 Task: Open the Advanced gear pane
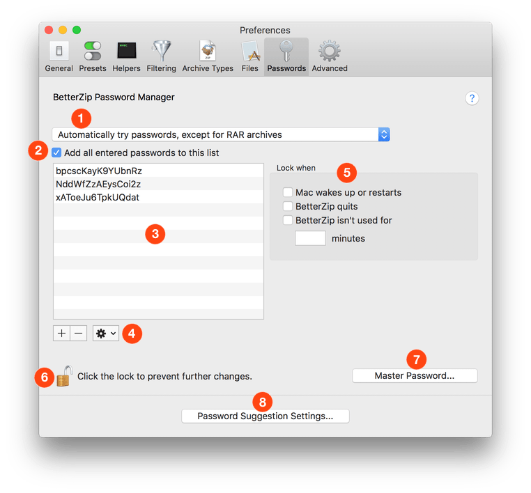330,56
